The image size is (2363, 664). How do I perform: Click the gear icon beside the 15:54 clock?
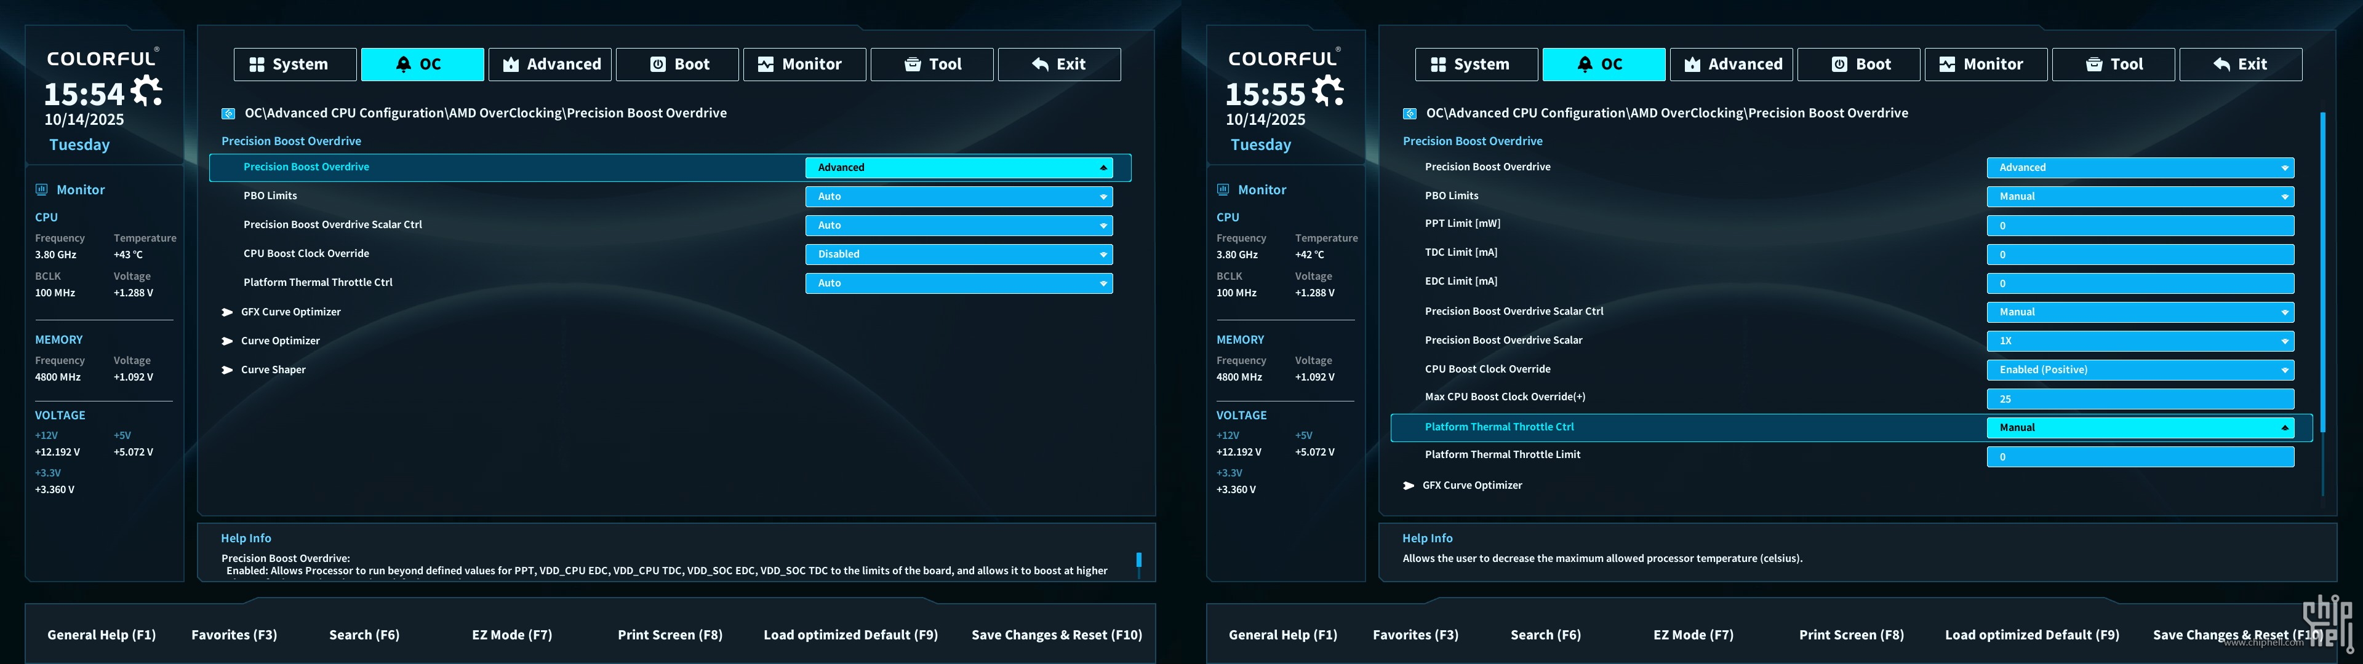pos(147,91)
